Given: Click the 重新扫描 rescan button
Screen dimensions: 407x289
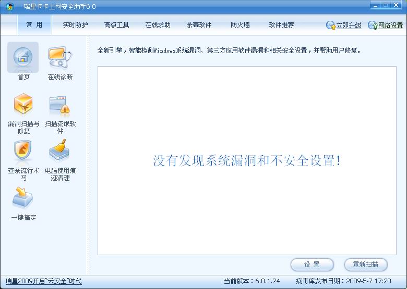Looking at the screenshot, I should point(366,265).
